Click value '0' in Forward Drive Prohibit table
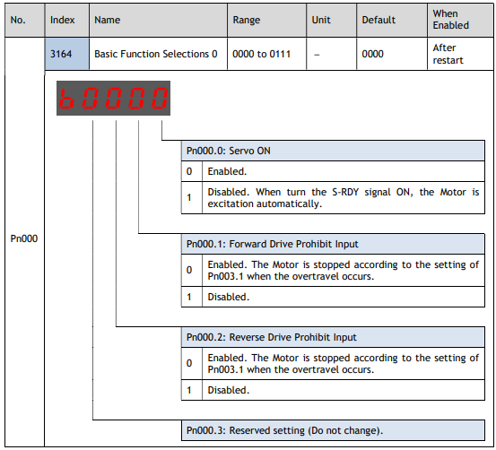 [x=192, y=271]
